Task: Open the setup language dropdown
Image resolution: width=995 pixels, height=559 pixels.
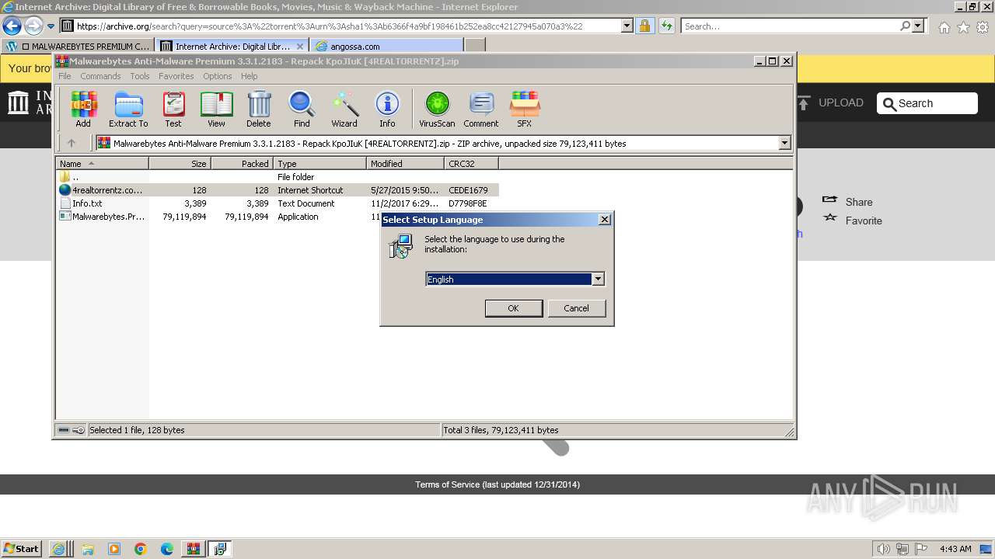Action: [x=598, y=279]
